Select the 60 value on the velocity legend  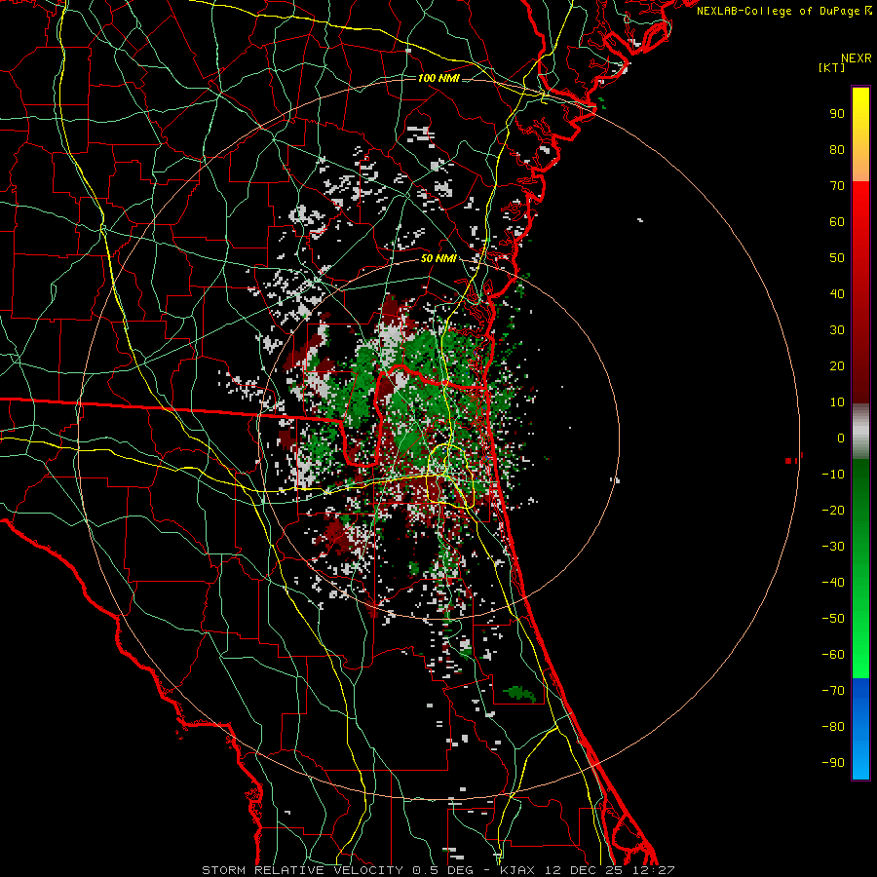[837, 222]
